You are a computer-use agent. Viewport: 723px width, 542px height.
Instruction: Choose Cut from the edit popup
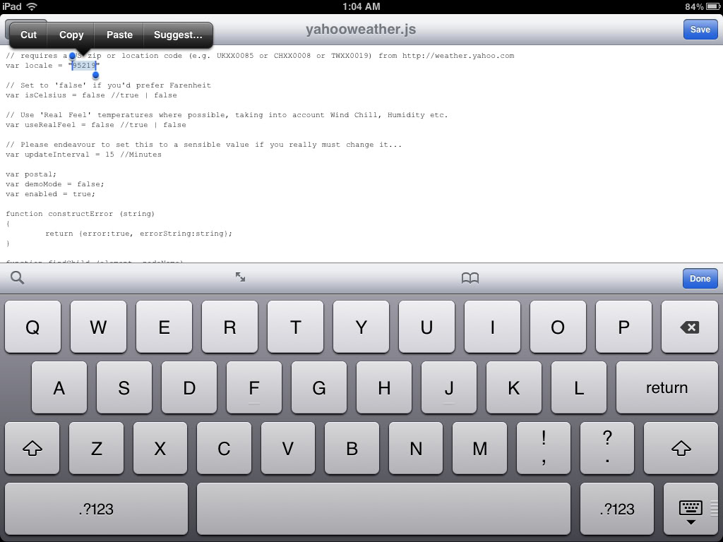[28, 35]
